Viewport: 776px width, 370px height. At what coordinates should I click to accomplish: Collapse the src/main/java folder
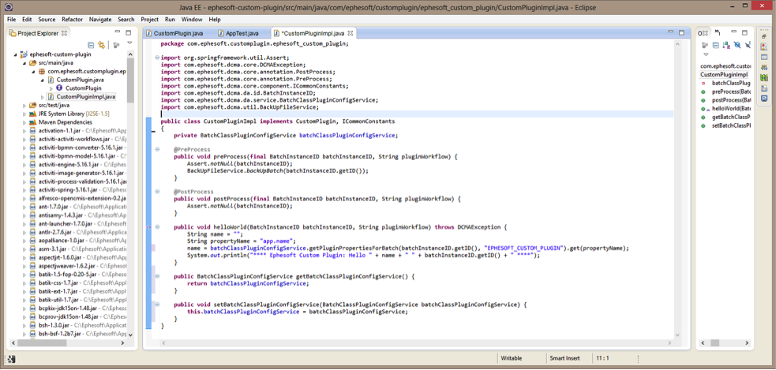point(24,63)
